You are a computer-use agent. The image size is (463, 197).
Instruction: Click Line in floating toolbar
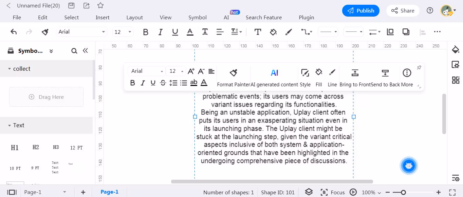point(332,78)
